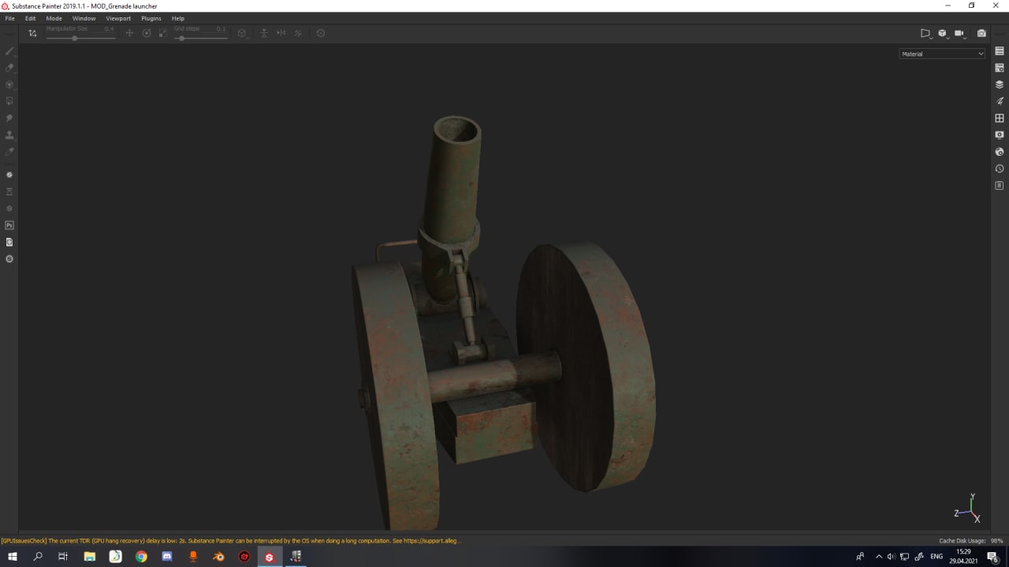This screenshot has width=1009, height=567.
Task: Expand the 3D cube display mode dropdown
Action: [943, 33]
